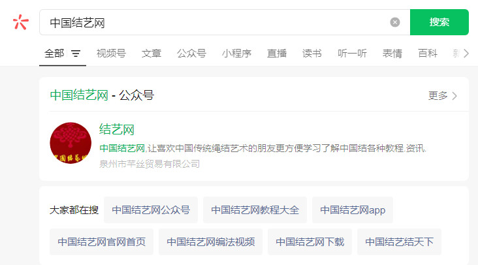The image size is (478, 265).
Task: Open the 结艺网 official account title link
Action: 117,129
